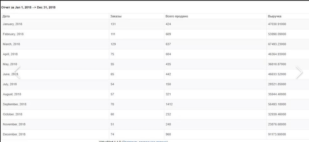Click the 131 orders cell for January
The width and height of the screenshot is (309, 142).
coord(113,24)
